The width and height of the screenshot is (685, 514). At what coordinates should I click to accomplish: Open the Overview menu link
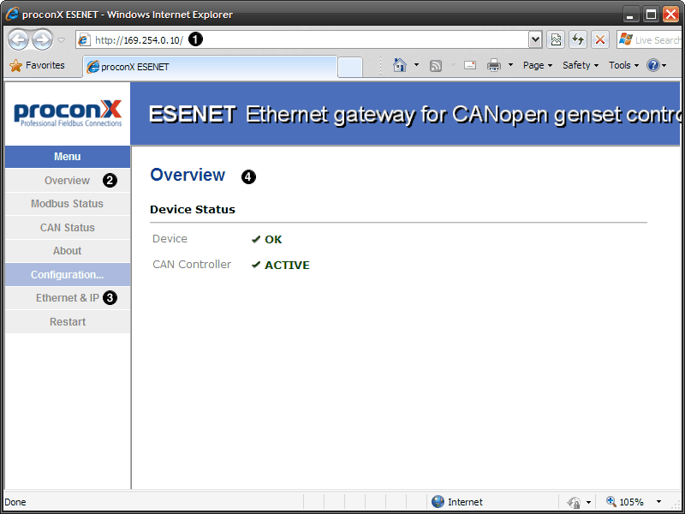[x=67, y=181]
